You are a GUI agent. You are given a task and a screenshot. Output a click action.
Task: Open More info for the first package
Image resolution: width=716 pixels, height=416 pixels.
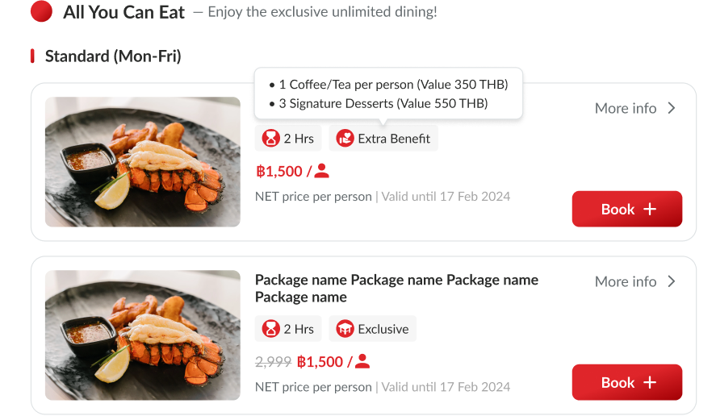626,108
